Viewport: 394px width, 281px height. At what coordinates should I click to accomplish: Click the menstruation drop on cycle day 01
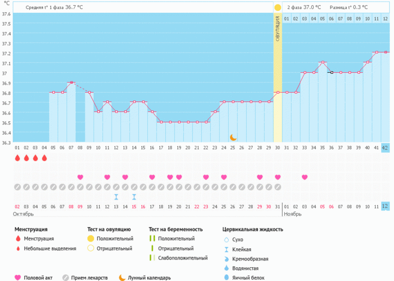click(x=17, y=158)
